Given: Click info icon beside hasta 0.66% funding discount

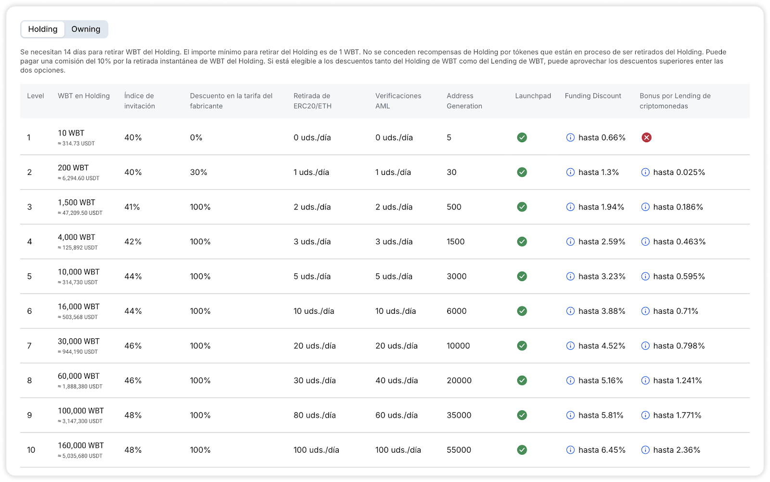Looking at the screenshot, I should point(570,138).
